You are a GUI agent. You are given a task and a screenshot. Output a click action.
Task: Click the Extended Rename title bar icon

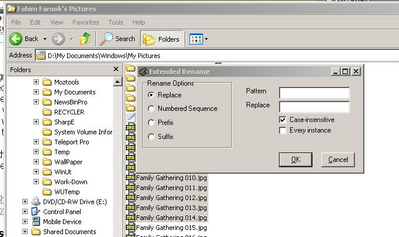pyautogui.click(x=144, y=72)
